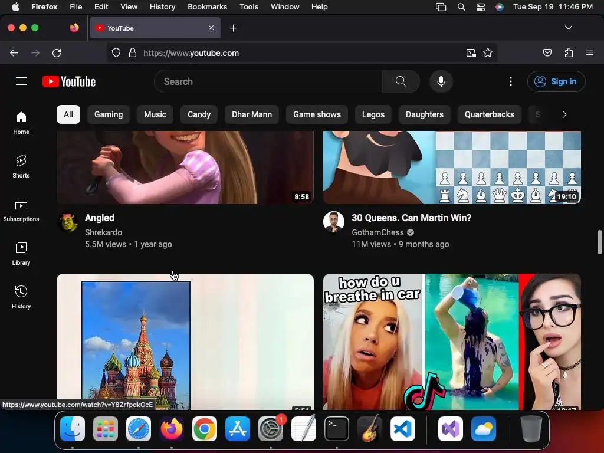Open the Bookmarks menu
604x453 pixels.
tap(207, 7)
